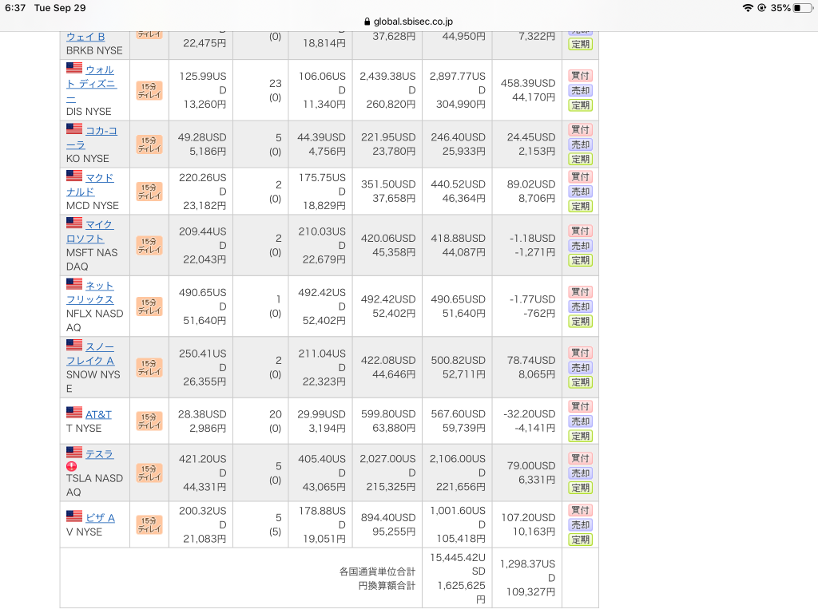Click the 15分ディレイ badge for NFLX
Viewport: 818px width, 613px height.
click(x=149, y=306)
